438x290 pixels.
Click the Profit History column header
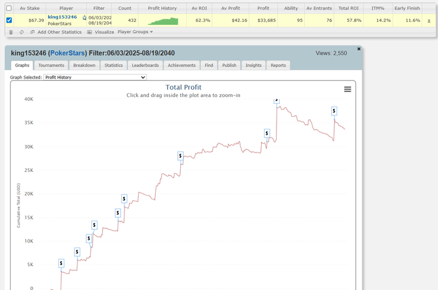coord(162,8)
